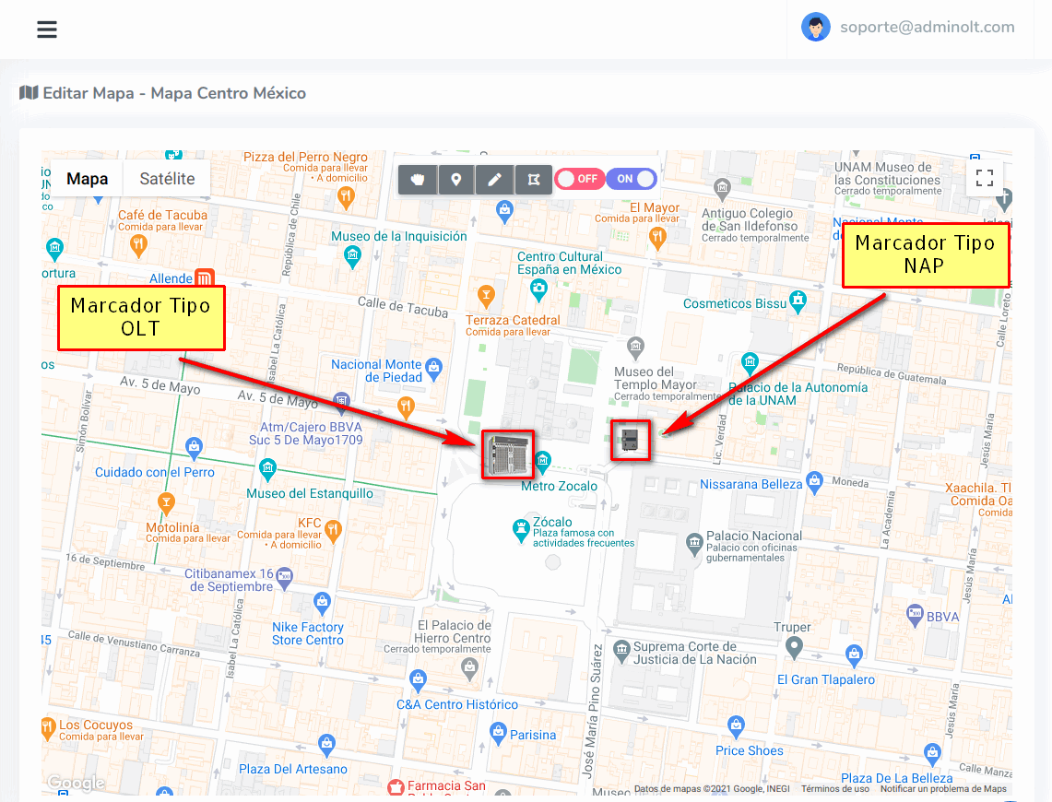Viewport: 1052px width, 802px height.
Task: Click the Allende metro station icon
Action: coord(205,278)
